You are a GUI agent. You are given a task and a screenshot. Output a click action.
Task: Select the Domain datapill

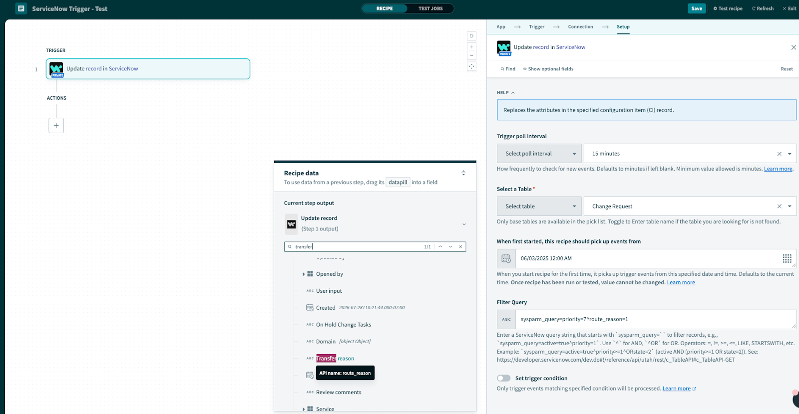pyautogui.click(x=326, y=342)
